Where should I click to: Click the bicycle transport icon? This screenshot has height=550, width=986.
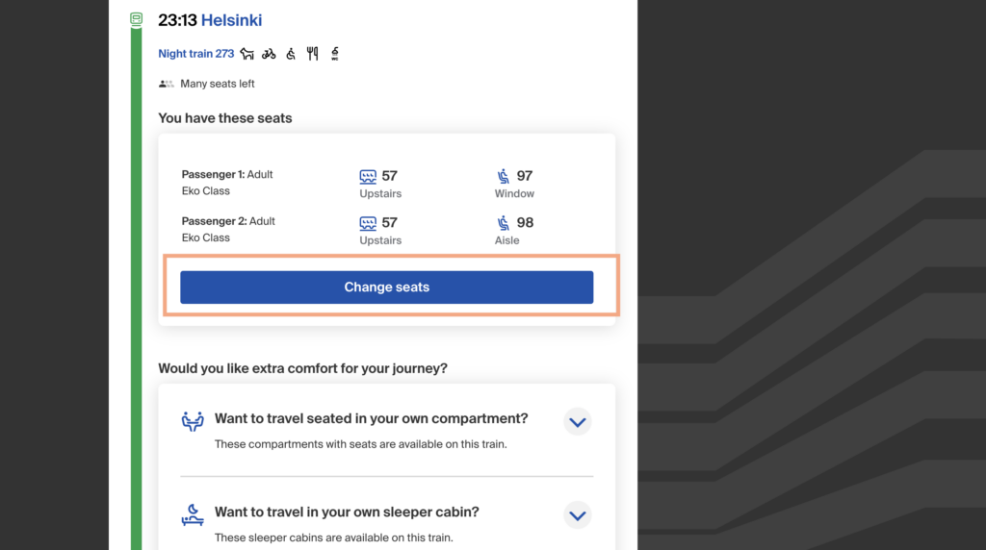[270, 54]
